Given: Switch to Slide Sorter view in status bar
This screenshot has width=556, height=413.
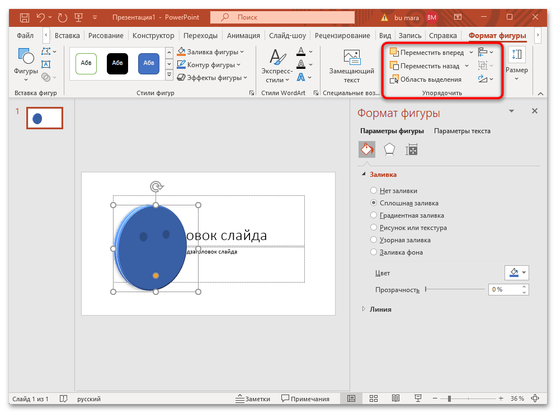Looking at the screenshot, I should point(374,399).
